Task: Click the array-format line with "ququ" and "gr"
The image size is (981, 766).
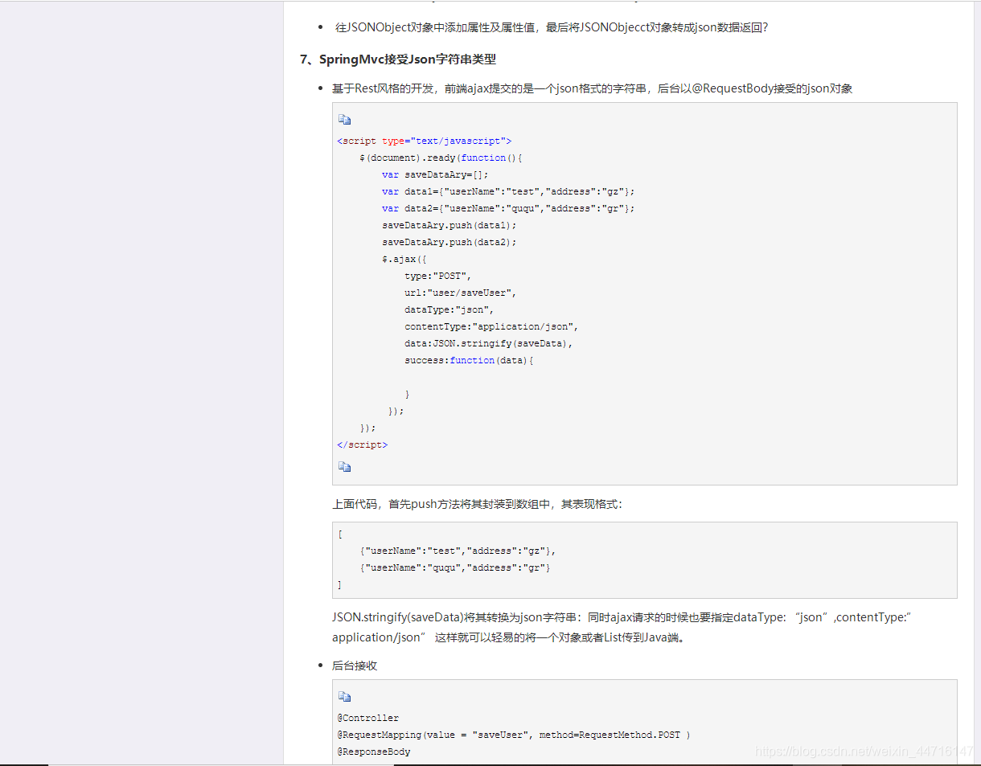Action: click(455, 567)
